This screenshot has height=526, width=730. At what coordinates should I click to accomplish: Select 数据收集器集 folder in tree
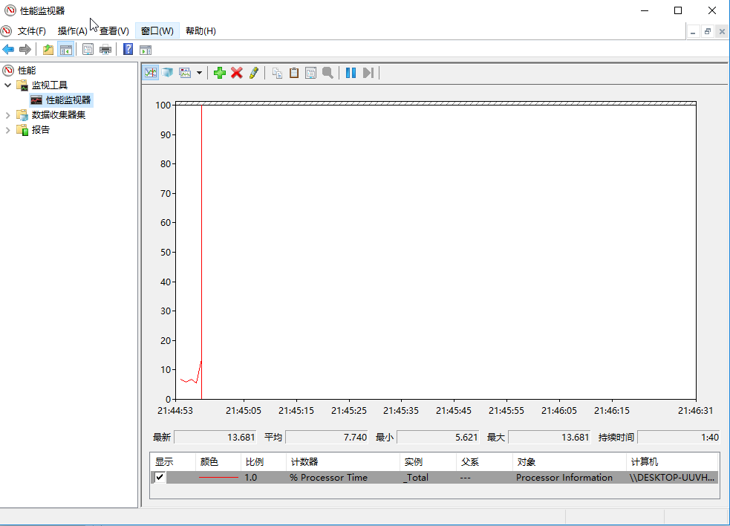pyautogui.click(x=58, y=115)
